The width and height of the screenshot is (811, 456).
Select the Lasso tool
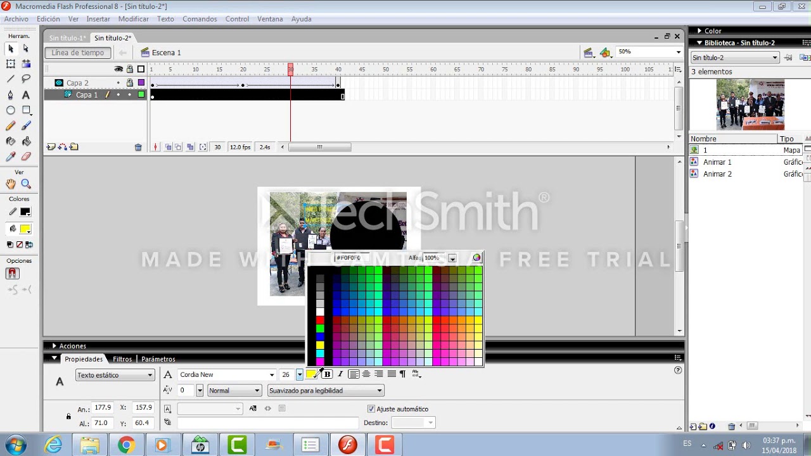(x=26, y=79)
